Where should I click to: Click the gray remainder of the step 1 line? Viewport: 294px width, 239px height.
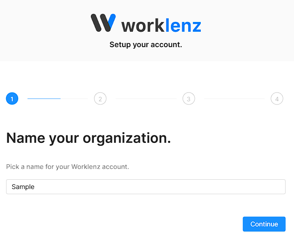[x=75, y=98]
